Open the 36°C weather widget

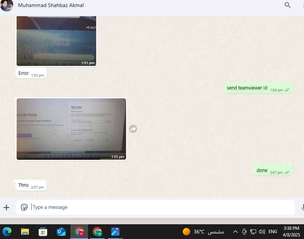203,232
